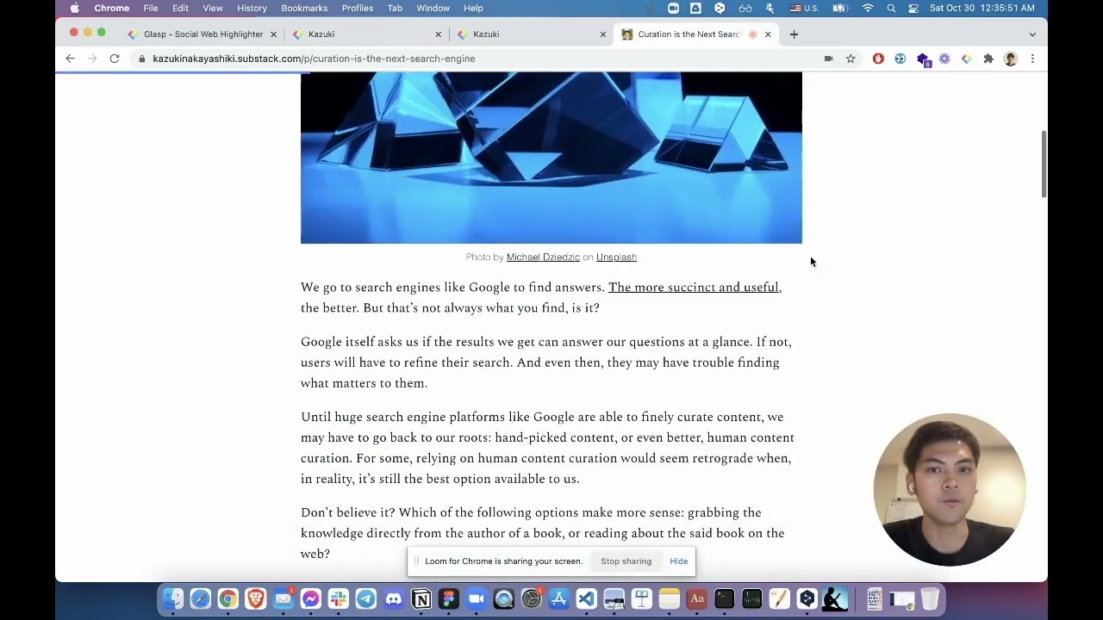Viewport: 1103px width, 620px height.
Task: Stop sharing the screen in the Loom banner
Action: [x=626, y=561]
